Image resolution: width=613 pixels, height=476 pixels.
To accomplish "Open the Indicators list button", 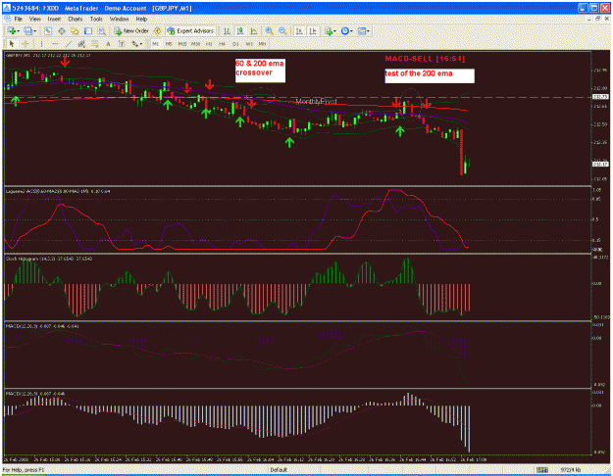I will pos(329,30).
